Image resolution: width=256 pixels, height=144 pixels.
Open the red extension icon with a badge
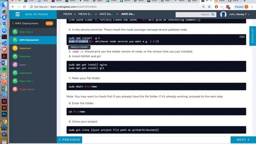point(228,7)
